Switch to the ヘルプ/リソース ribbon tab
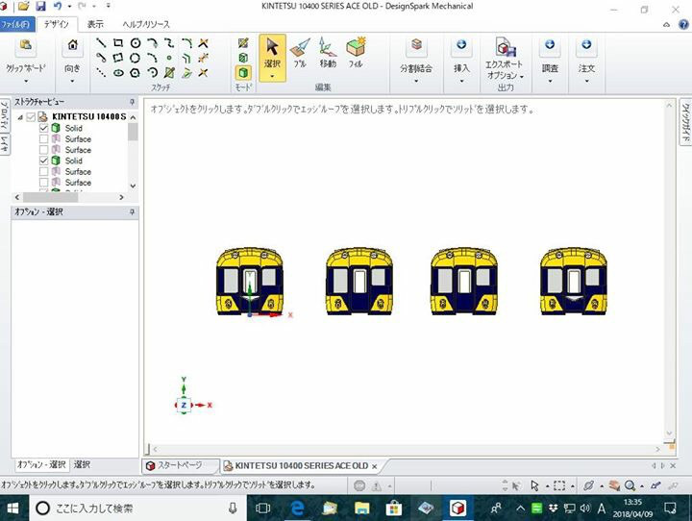The height and width of the screenshot is (521, 692). tap(146, 24)
